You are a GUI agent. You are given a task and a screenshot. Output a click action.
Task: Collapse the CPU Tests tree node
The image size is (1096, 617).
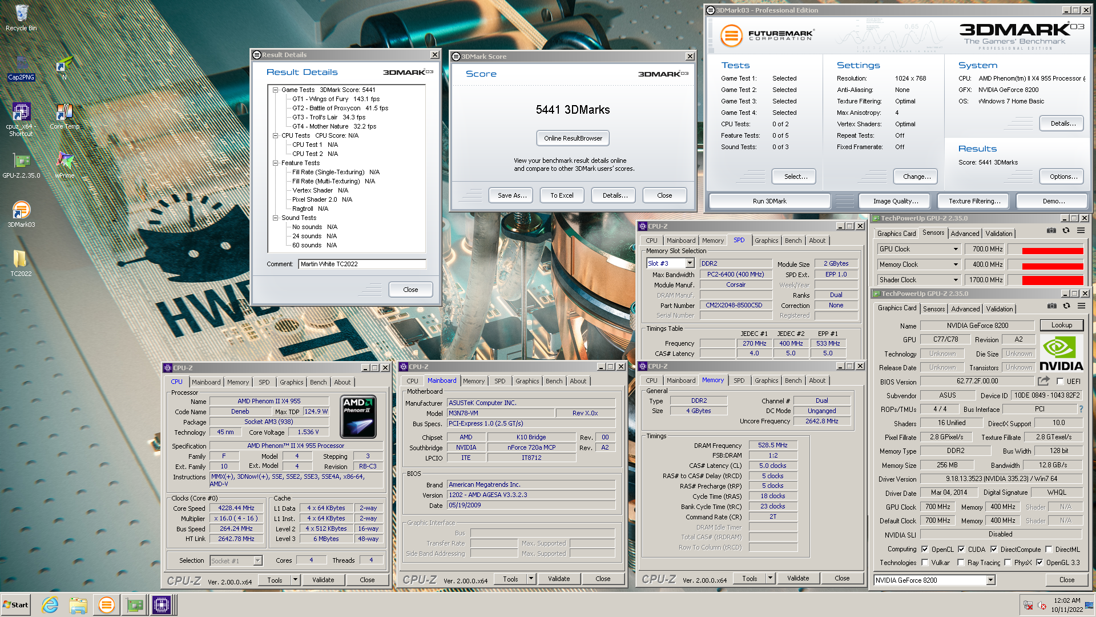(x=276, y=135)
